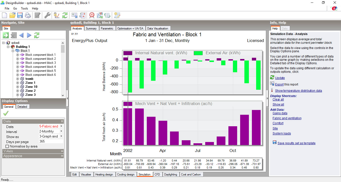
Task: Apply display options with the green checkmark
Action: [6, 113]
